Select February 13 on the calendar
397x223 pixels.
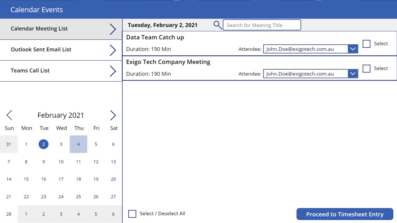[114, 162]
